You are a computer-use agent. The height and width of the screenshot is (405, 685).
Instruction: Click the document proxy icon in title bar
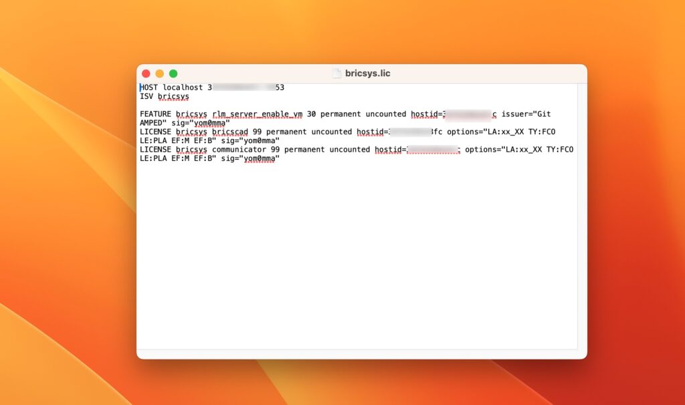click(337, 74)
